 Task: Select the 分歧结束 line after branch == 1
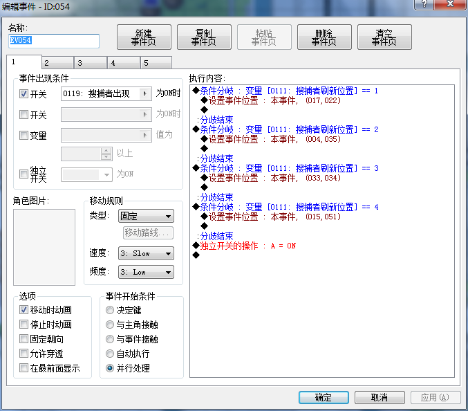(216, 120)
